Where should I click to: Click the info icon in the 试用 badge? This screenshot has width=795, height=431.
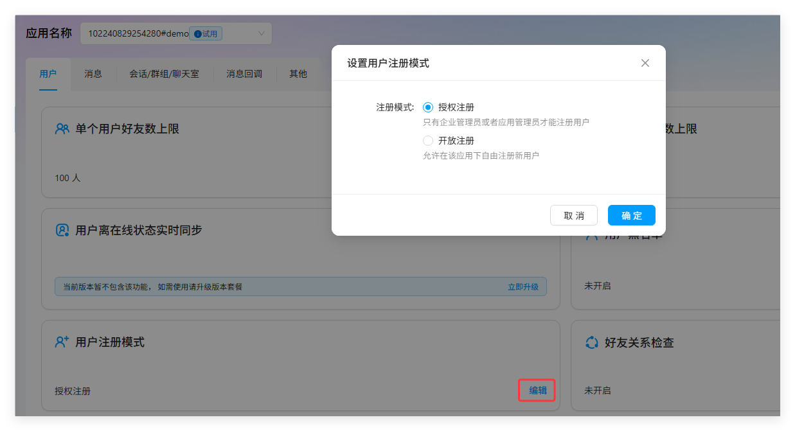coord(197,34)
